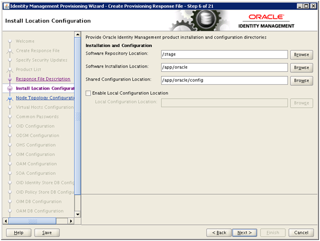Cancel the provisioning wizard
Viewport: 320px width, 241px height.
click(x=301, y=233)
